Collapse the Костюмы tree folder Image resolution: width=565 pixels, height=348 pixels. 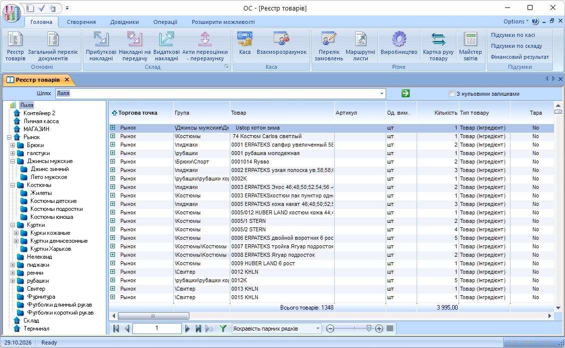pyautogui.click(x=12, y=185)
